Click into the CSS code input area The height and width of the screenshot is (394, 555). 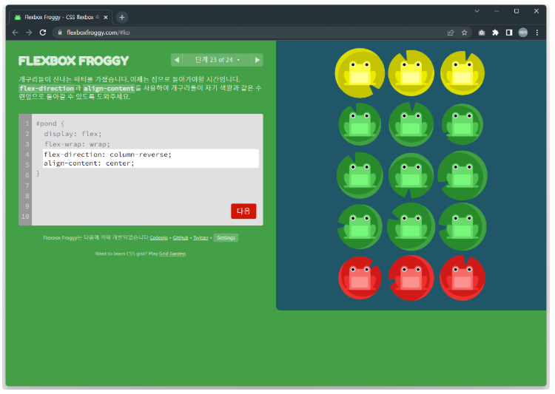[151, 159]
